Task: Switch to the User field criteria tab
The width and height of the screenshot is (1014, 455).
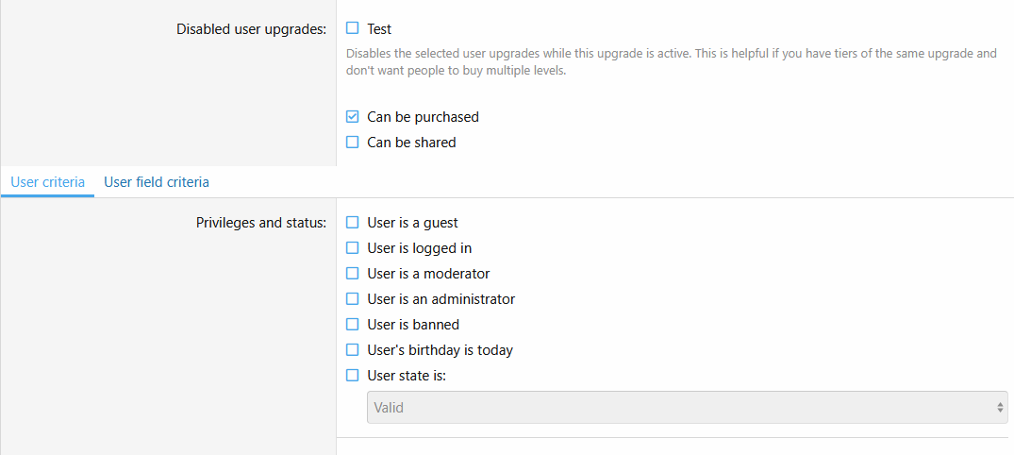Action: [157, 182]
